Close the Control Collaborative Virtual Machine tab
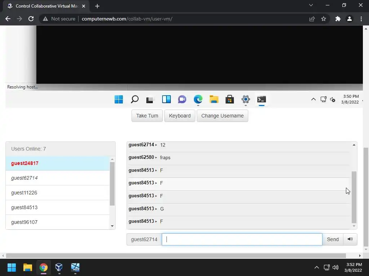The width and height of the screenshot is (369, 276). click(84, 6)
